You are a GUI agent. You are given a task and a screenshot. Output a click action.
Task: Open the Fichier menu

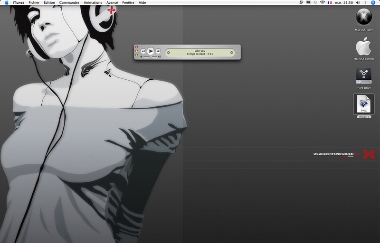coord(34,3)
